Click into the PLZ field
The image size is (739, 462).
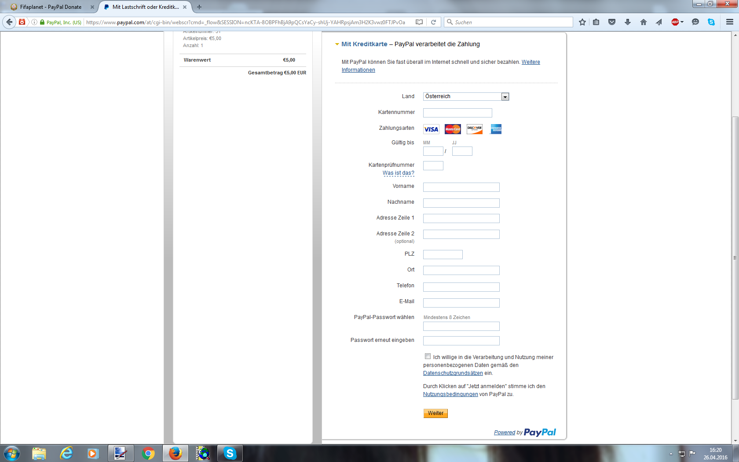click(x=443, y=254)
